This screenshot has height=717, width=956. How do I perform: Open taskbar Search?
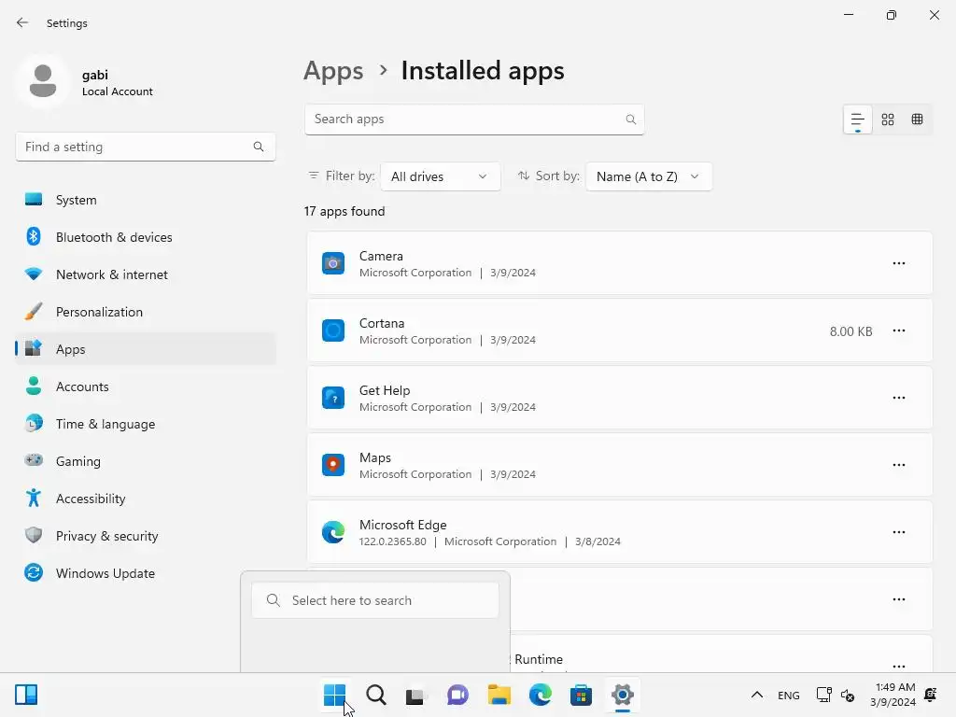click(x=376, y=695)
